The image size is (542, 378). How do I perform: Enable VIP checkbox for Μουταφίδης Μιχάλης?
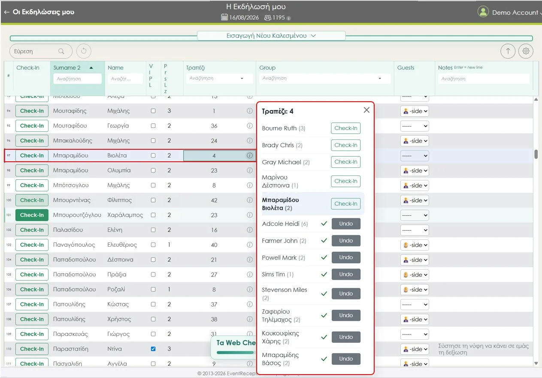153,111
